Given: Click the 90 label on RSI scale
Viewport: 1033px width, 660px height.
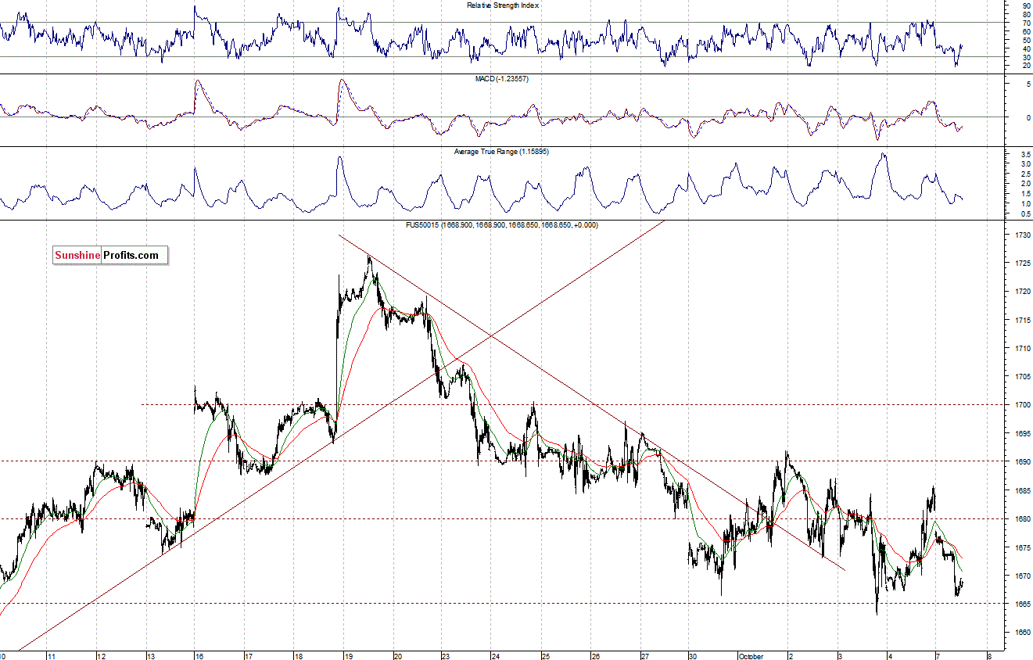Looking at the screenshot, I should point(1026,6).
